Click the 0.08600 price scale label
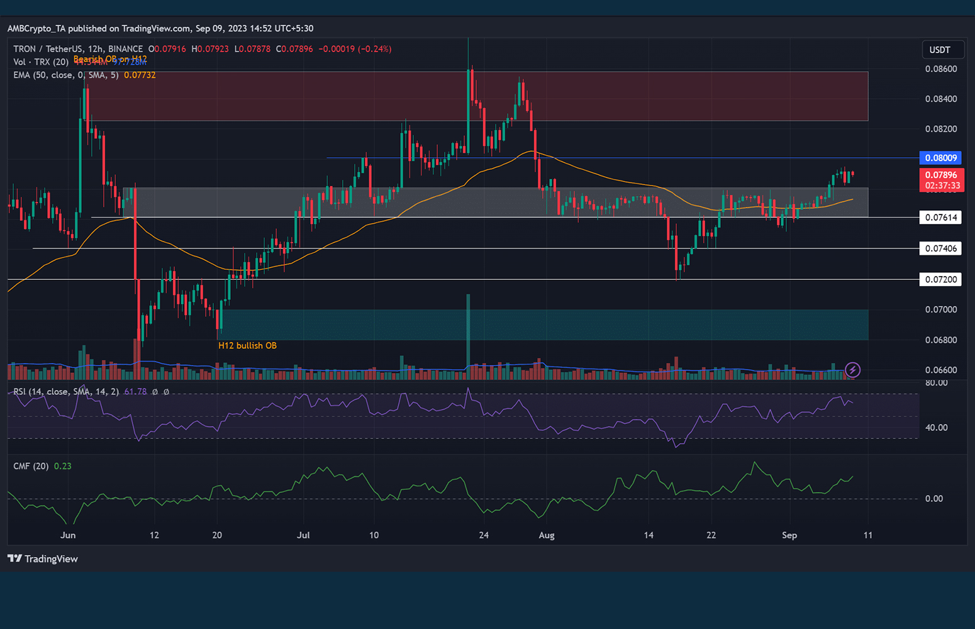The image size is (975, 629). click(941, 69)
